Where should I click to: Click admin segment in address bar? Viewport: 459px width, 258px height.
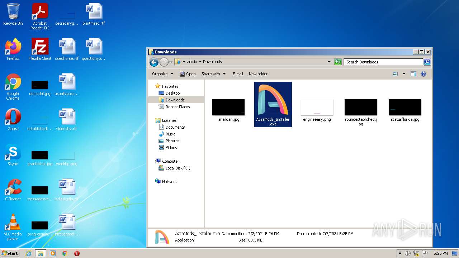click(x=192, y=62)
